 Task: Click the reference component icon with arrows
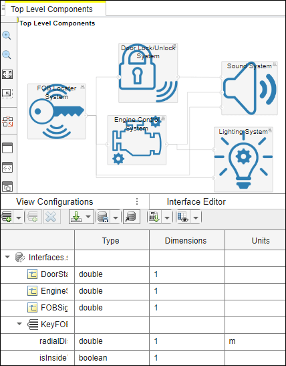click(7, 167)
